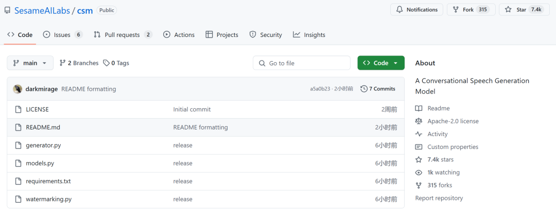Click the Go to file search field
This screenshot has width=556, height=209.
pos(302,63)
